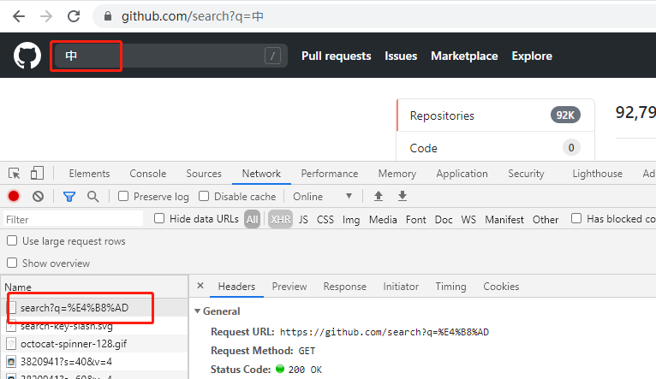This screenshot has width=656, height=379.
Task: Select Repositories search result category
Action: tap(495, 115)
